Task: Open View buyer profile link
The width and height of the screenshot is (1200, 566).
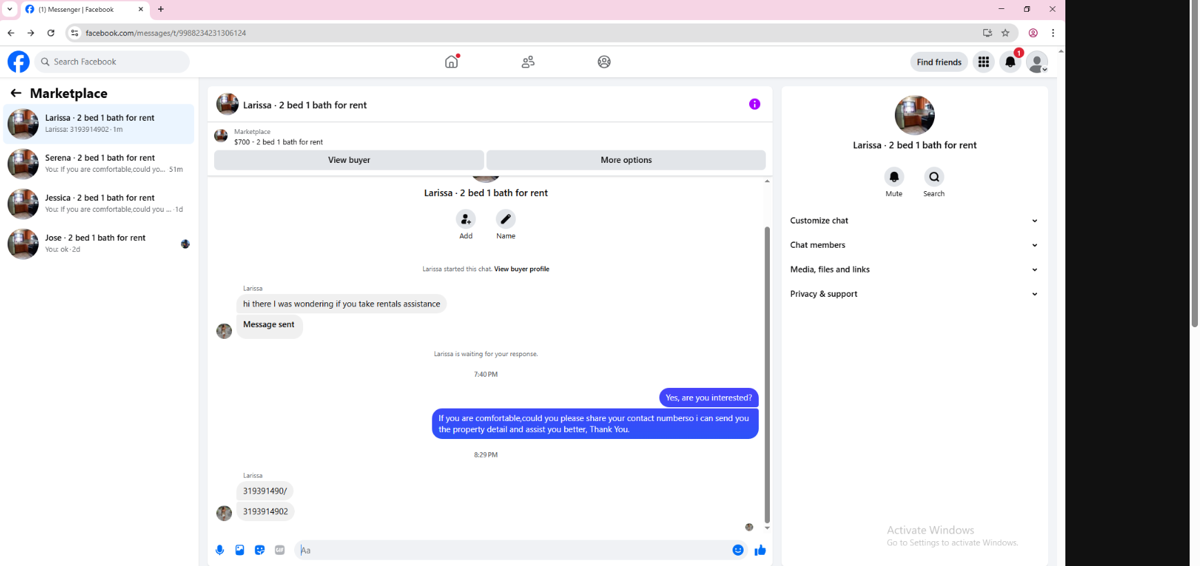Action: click(521, 269)
